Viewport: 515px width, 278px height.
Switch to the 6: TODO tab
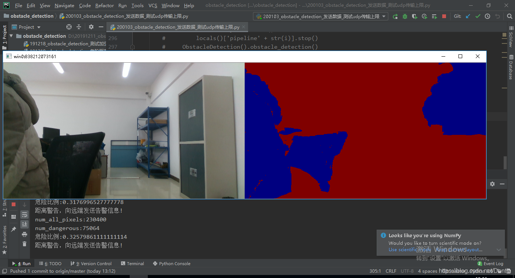(50, 264)
